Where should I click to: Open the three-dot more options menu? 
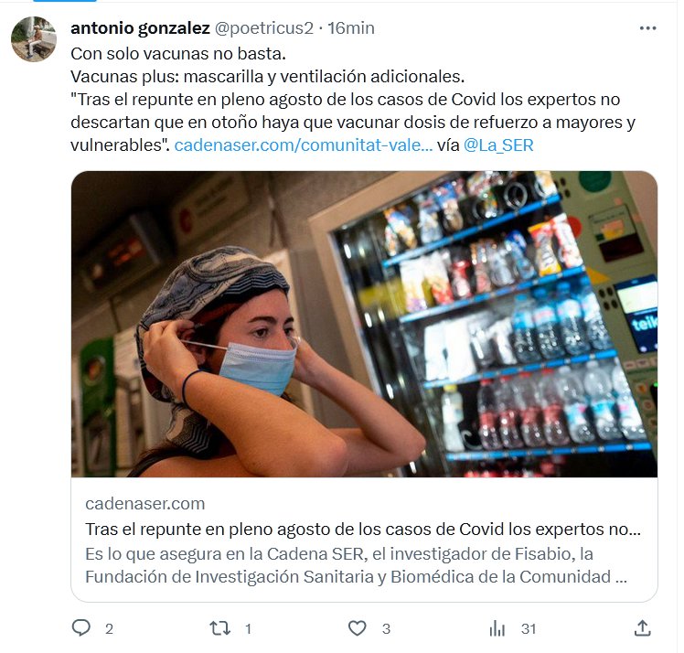(647, 28)
